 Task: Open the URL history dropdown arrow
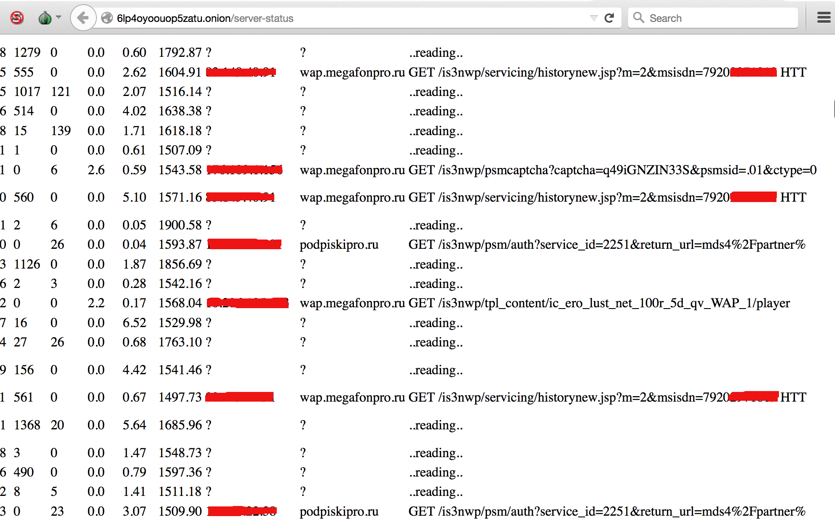(594, 18)
